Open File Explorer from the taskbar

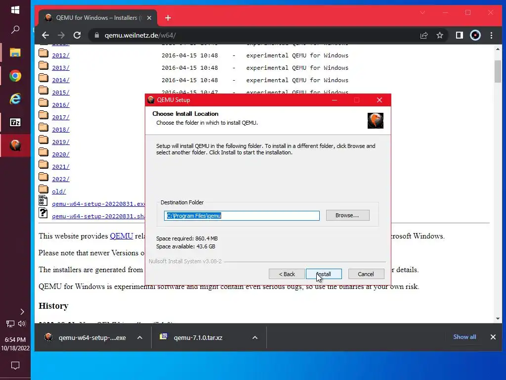[15, 52]
